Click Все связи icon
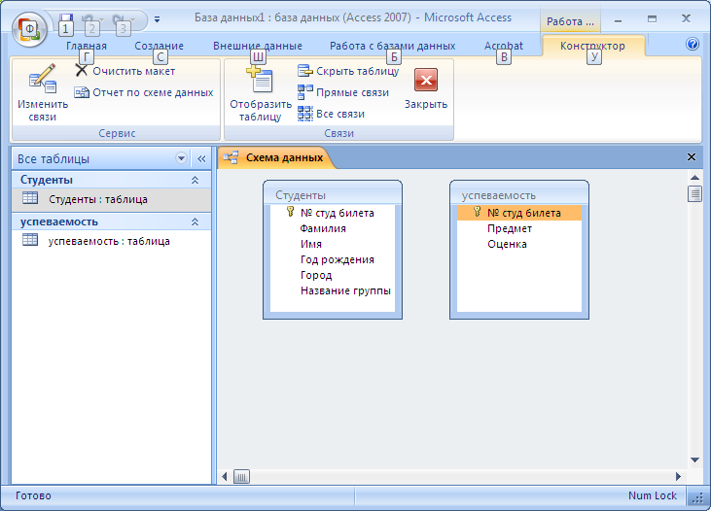The image size is (711, 511). tap(305, 114)
